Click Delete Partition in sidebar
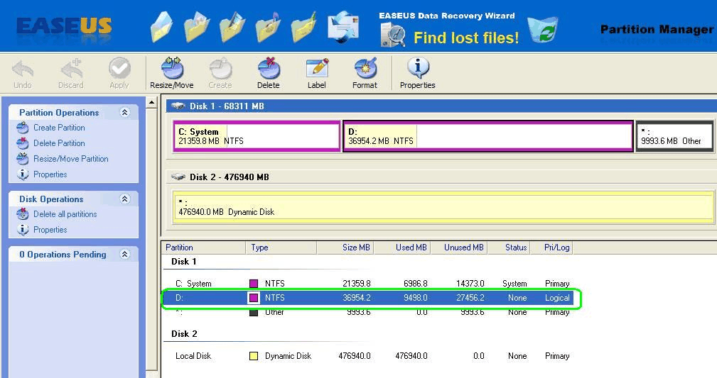Screen dimensions: 717x378 (x=59, y=143)
